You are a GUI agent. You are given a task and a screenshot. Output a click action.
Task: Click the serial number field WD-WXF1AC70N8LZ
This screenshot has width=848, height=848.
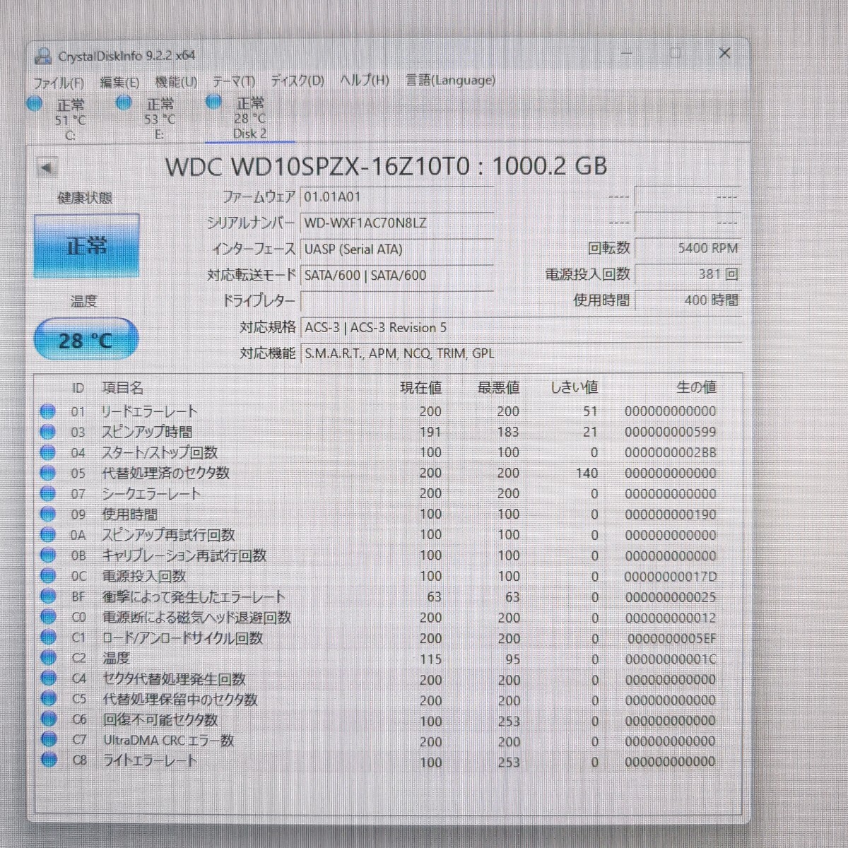coord(396,223)
